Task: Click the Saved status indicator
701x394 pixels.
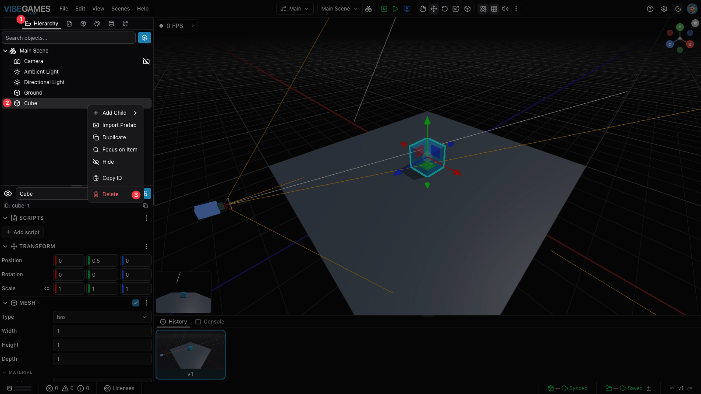Action: pyautogui.click(x=624, y=388)
